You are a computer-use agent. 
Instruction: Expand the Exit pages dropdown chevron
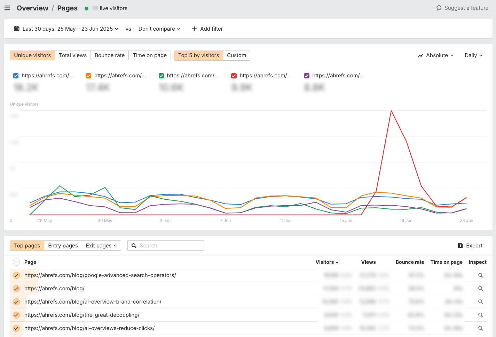coord(116,245)
